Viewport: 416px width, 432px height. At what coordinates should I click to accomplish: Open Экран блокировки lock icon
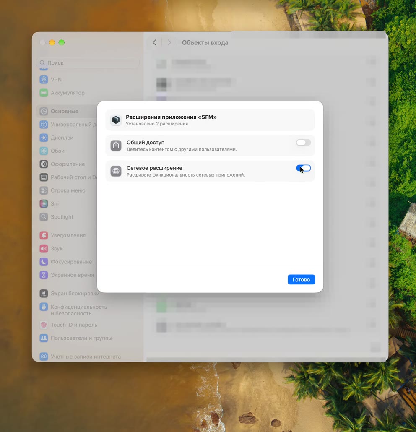click(44, 294)
